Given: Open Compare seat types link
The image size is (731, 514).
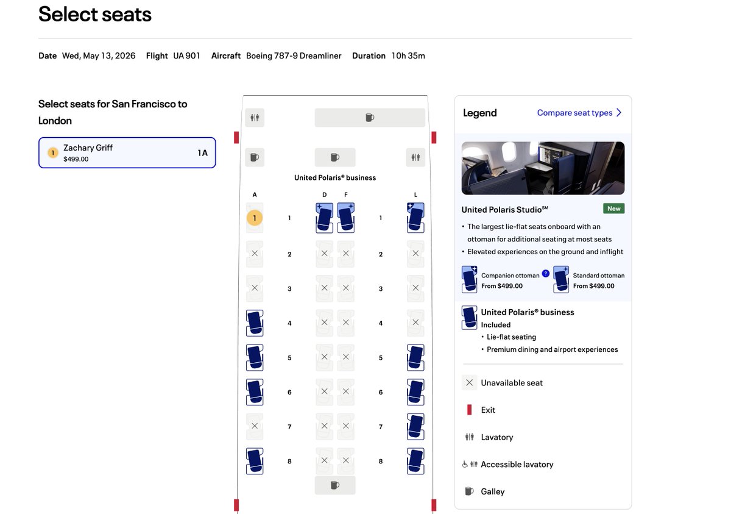Looking at the screenshot, I should (x=574, y=113).
